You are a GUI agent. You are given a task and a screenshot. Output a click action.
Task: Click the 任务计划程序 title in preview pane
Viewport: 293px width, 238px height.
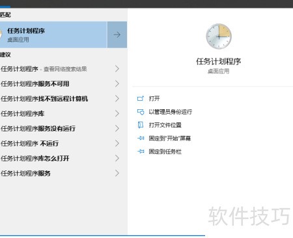pyautogui.click(x=219, y=62)
